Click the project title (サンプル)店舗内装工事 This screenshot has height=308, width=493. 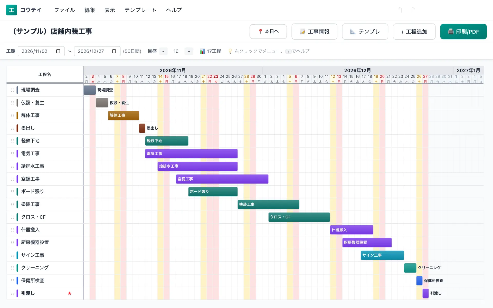[52, 31]
